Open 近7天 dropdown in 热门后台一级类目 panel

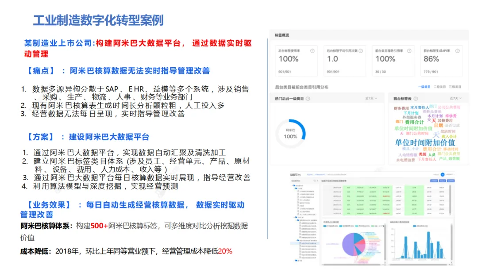(x=371, y=98)
